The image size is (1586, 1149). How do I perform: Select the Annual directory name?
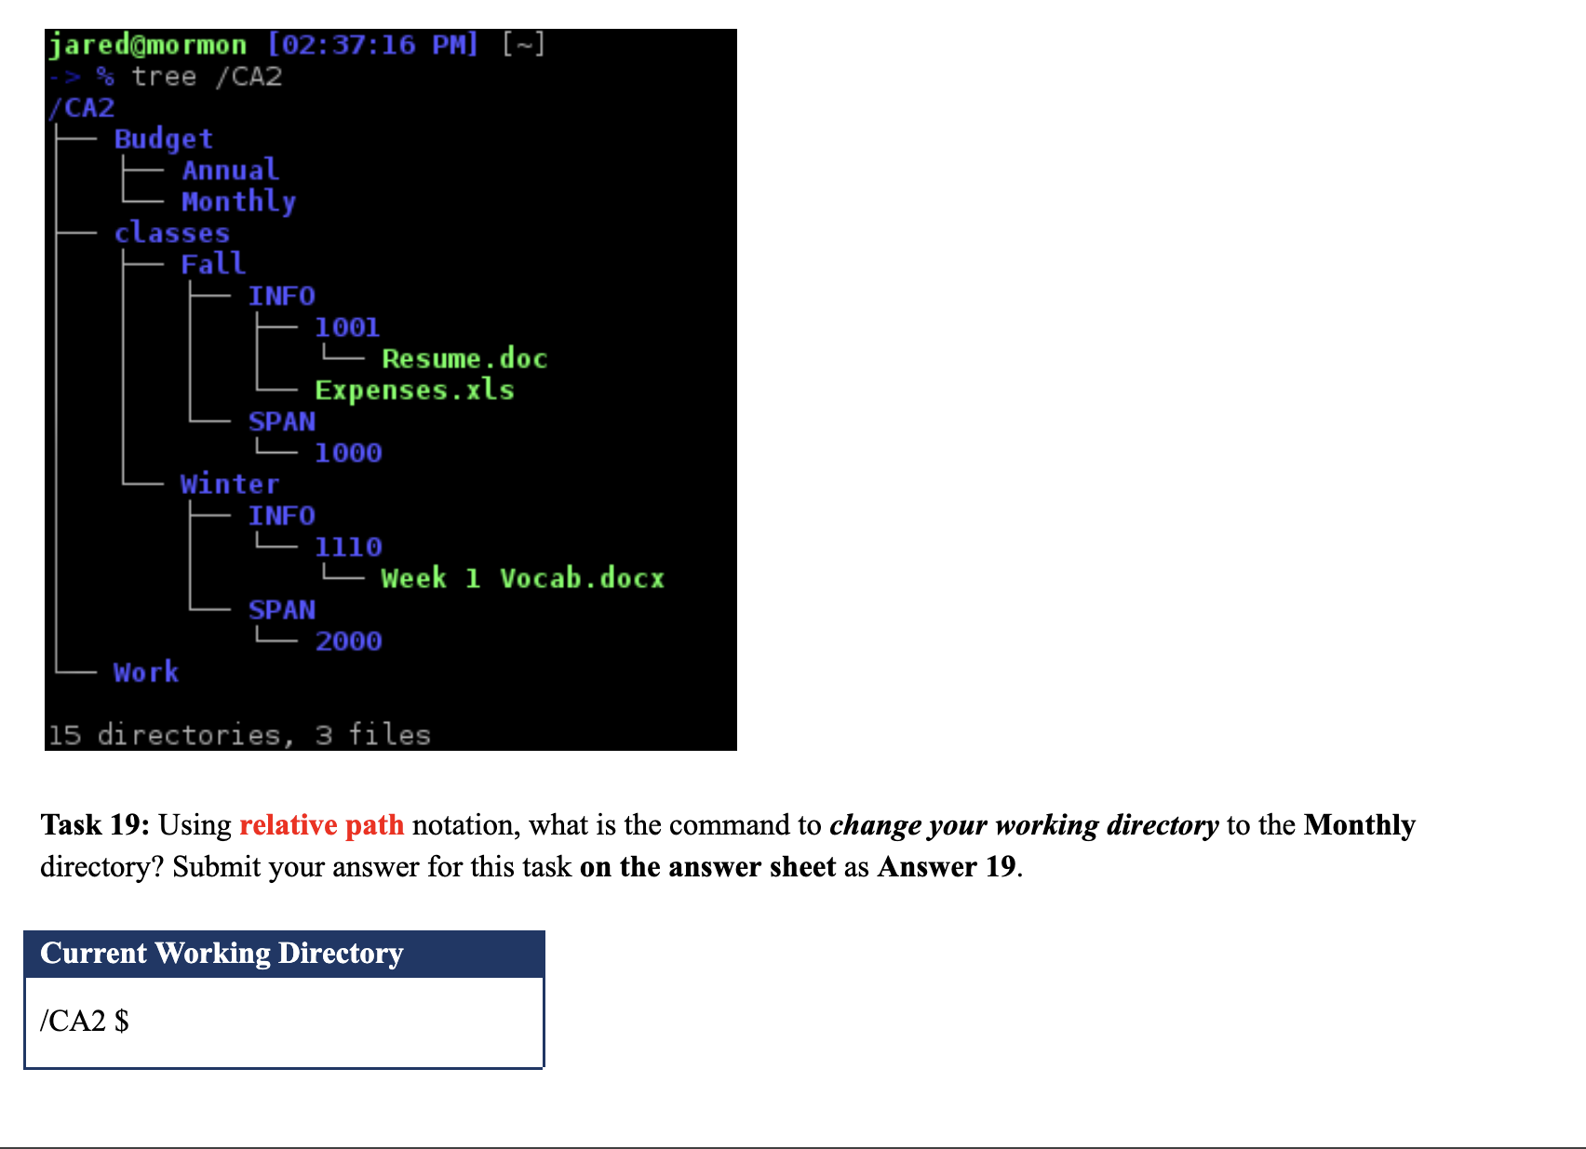tap(230, 169)
